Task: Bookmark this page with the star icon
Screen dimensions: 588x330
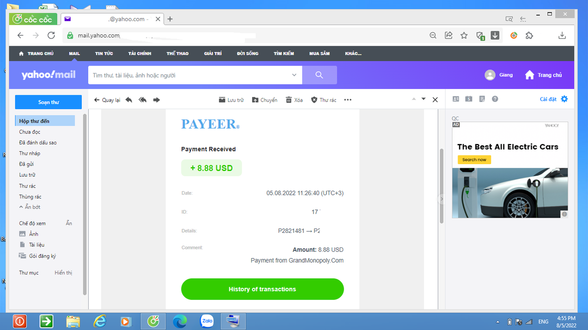Action: (x=464, y=35)
